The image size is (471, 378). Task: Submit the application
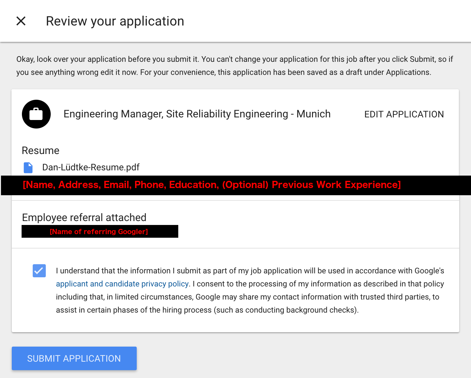[74, 358]
